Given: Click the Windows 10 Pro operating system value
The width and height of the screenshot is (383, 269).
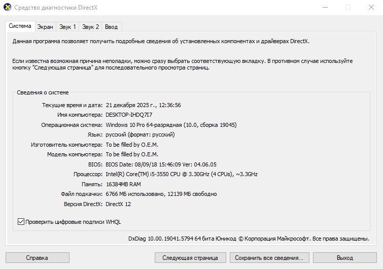Looking at the screenshot, I should (x=171, y=125).
